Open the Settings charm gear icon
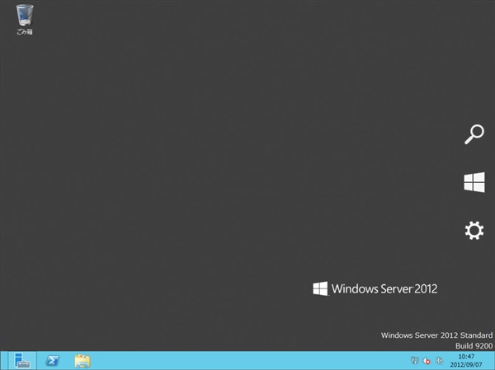495x370 pixels. coord(474,230)
